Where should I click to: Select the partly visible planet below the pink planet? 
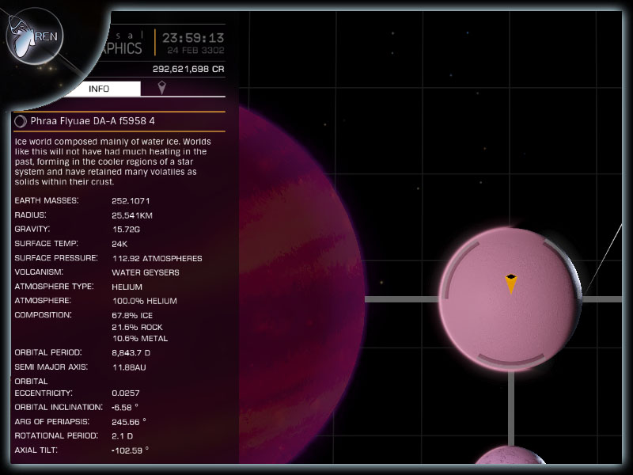510,454
